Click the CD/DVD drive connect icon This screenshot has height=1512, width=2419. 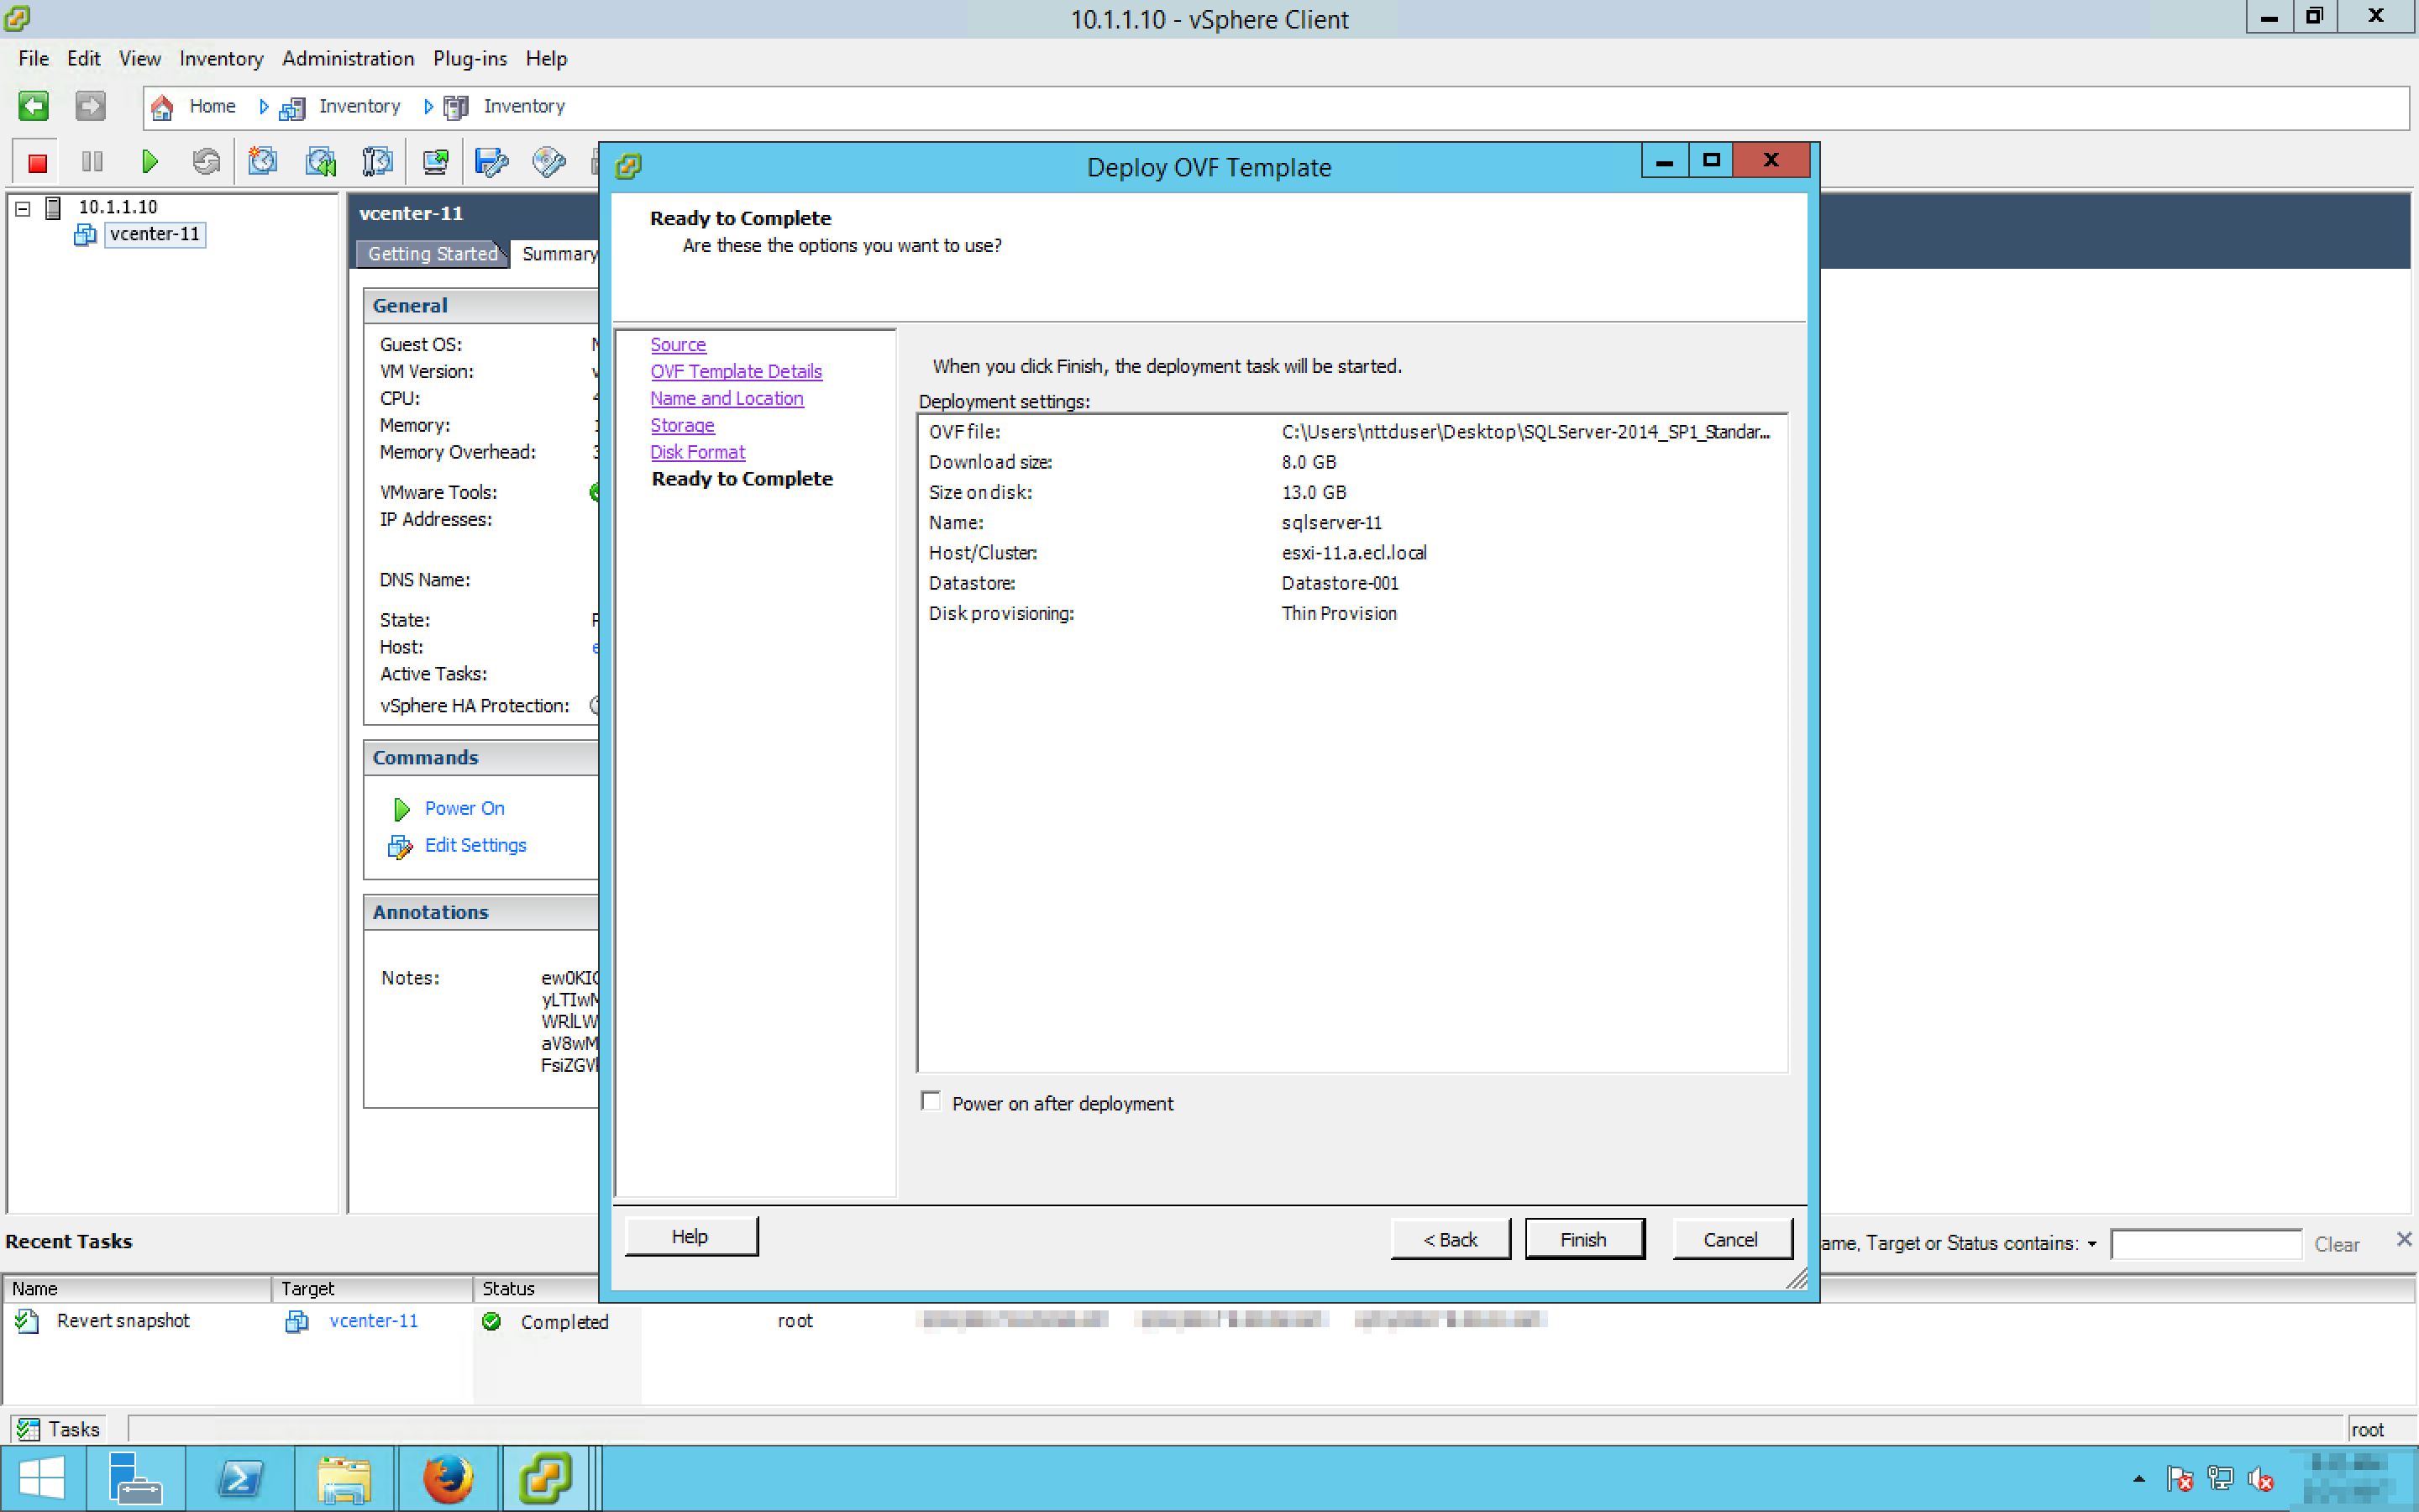pyautogui.click(x=548, y=162)
